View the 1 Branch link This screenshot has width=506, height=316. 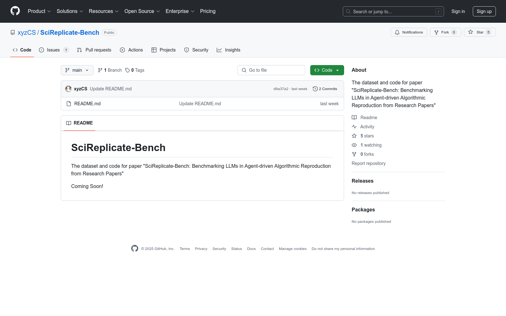pos(110,70)
